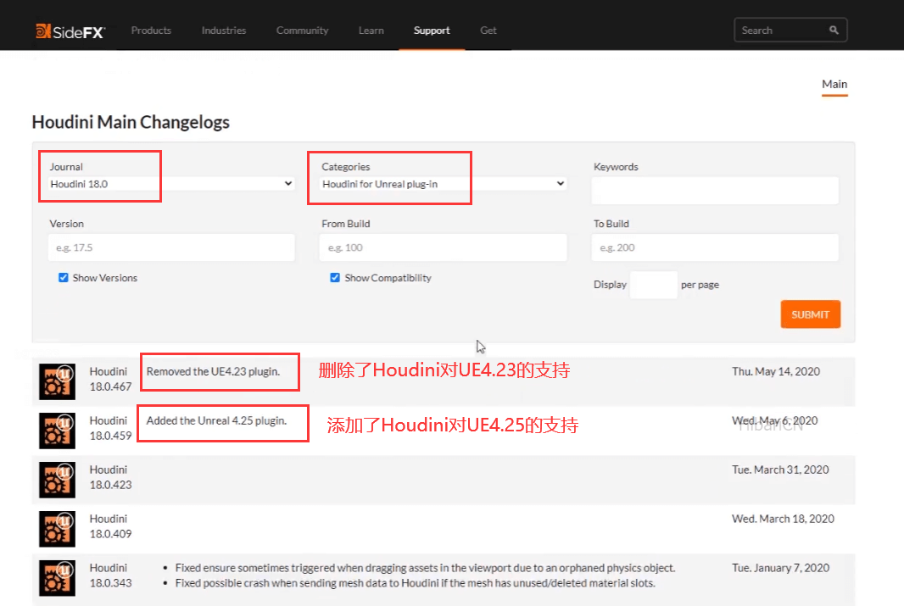Click the orange SUBMIT button
Screen dimensions: 904x606
pos(811,314)
